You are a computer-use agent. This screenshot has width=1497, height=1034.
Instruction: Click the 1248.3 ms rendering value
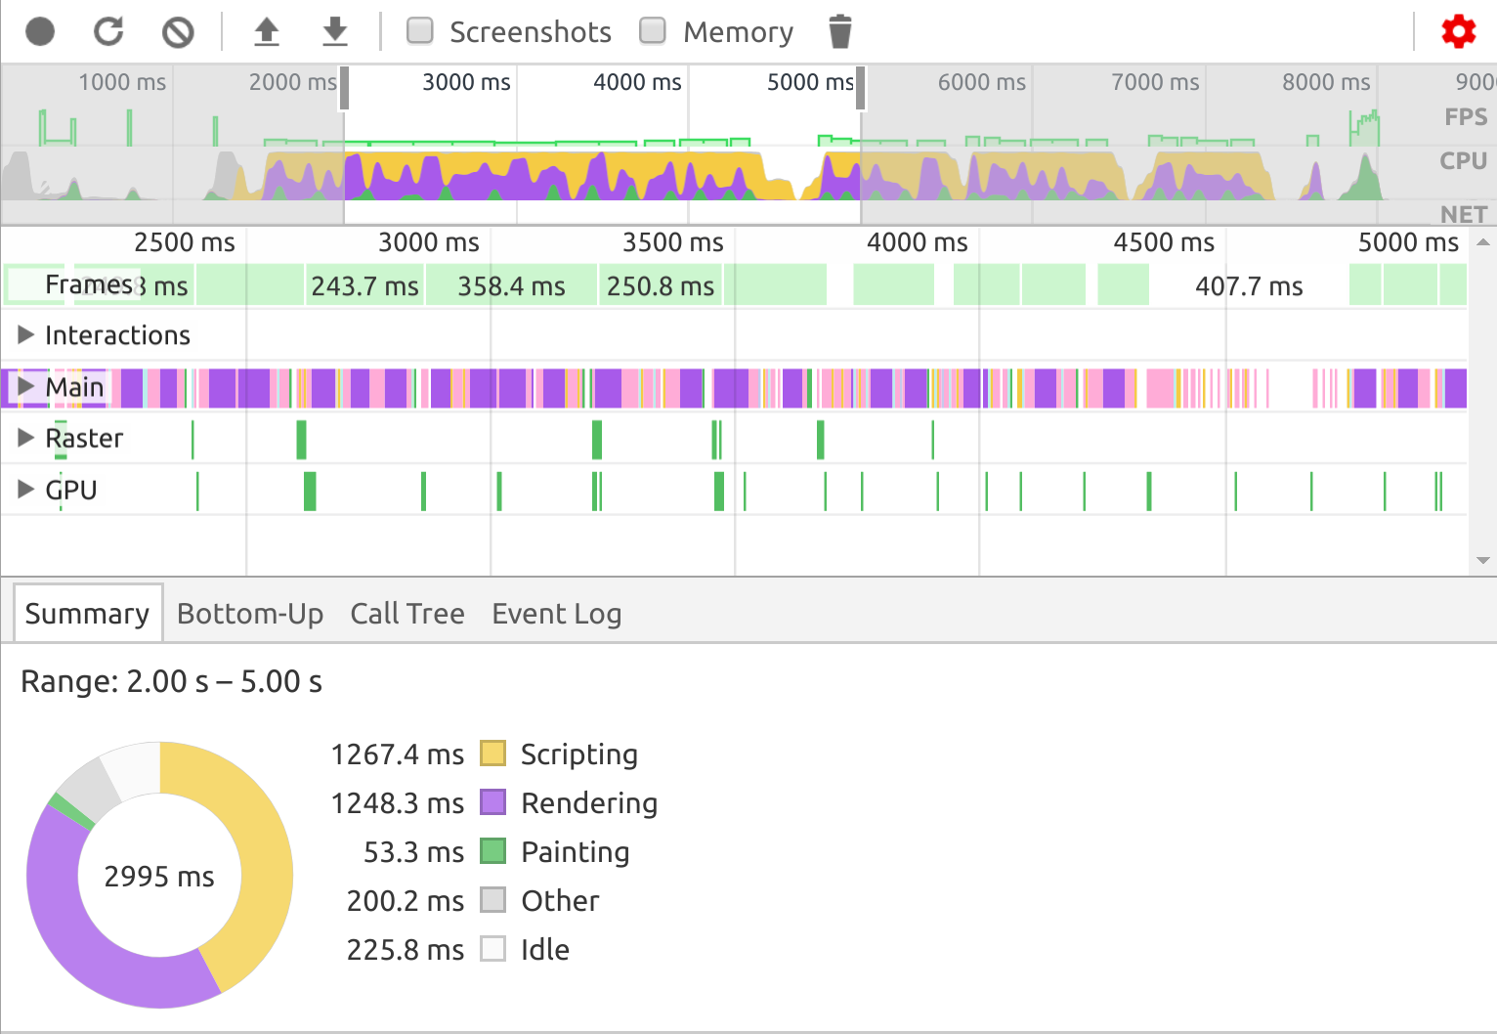point(398,803)
